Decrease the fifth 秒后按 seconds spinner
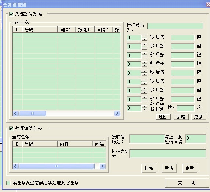The height and width of the screenshot is (192, 210). point(145,75)
